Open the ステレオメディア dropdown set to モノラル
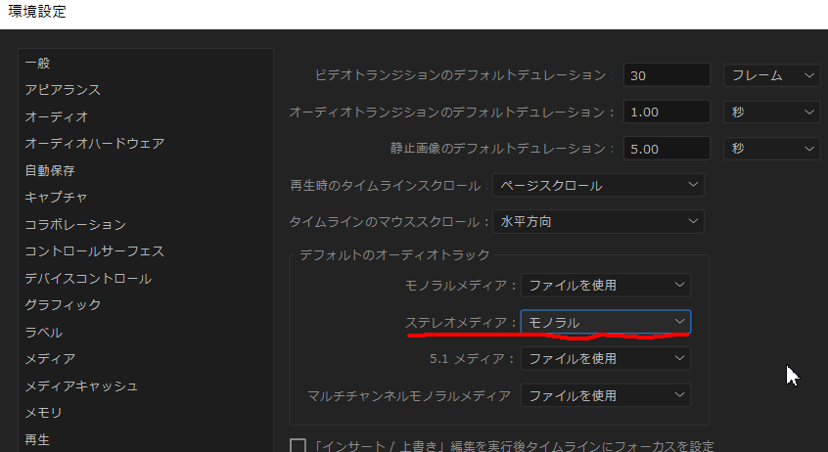The image size is (828, 452). pyautogui.click(x=606, y=322)
